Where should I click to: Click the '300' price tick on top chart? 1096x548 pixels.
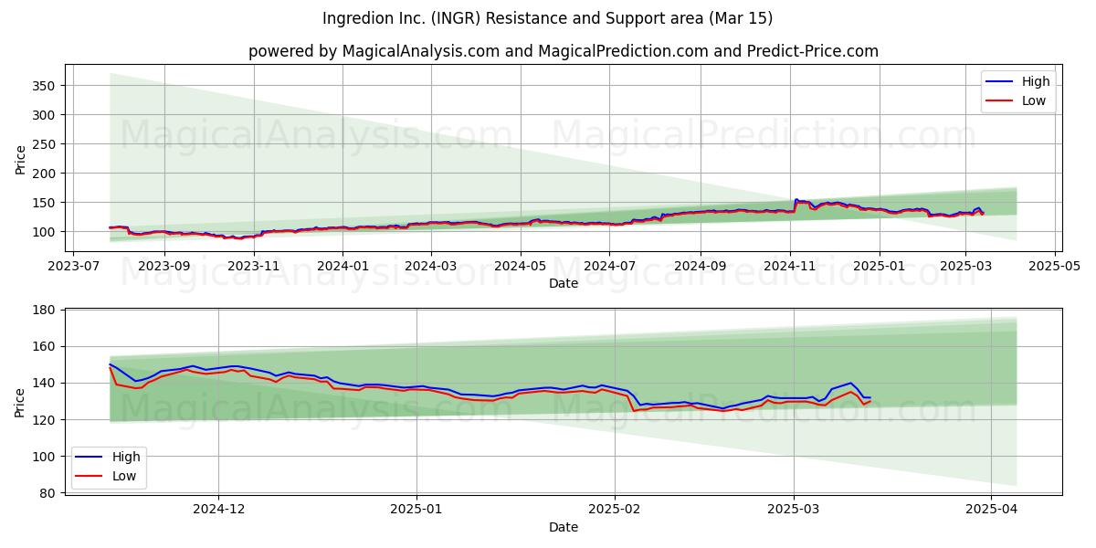[46, 115]
